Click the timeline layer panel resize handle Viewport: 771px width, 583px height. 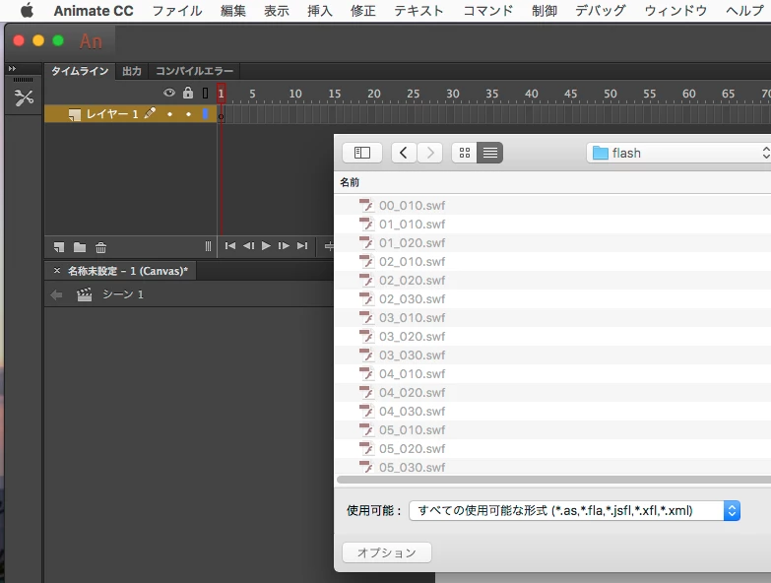(x=208, y=246)
